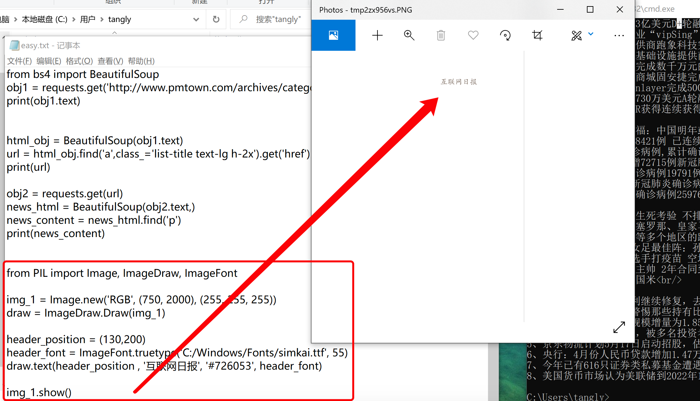Viewport: 700px width, 401px height.
Task: Click the full screen expand arrow icon
Action: click(619, 327)
